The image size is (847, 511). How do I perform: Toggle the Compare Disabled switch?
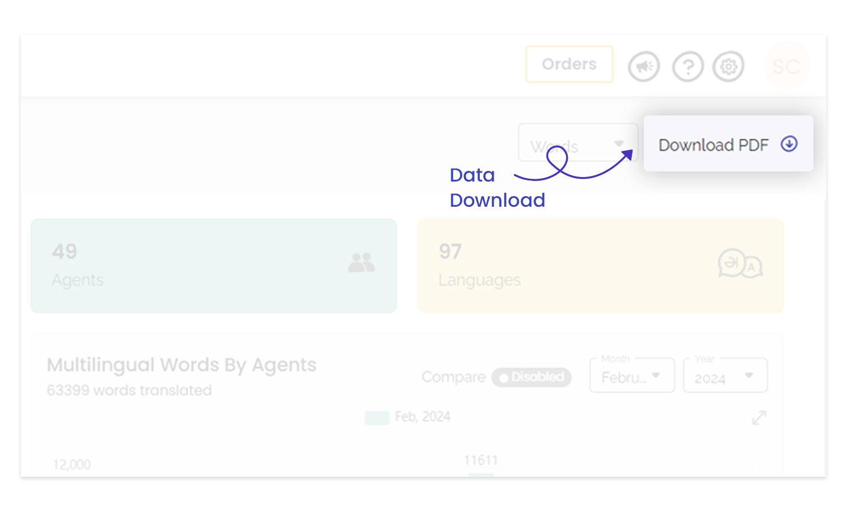click(x=531, y=377)
